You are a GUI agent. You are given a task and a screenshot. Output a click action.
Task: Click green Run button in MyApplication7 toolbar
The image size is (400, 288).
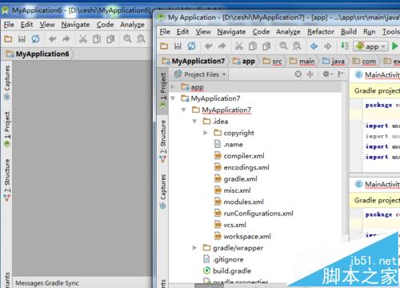[x=394, y=46]
